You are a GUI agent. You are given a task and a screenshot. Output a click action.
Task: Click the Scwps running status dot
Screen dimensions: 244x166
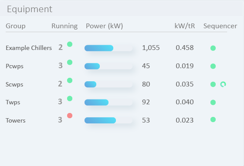point(70,80)
